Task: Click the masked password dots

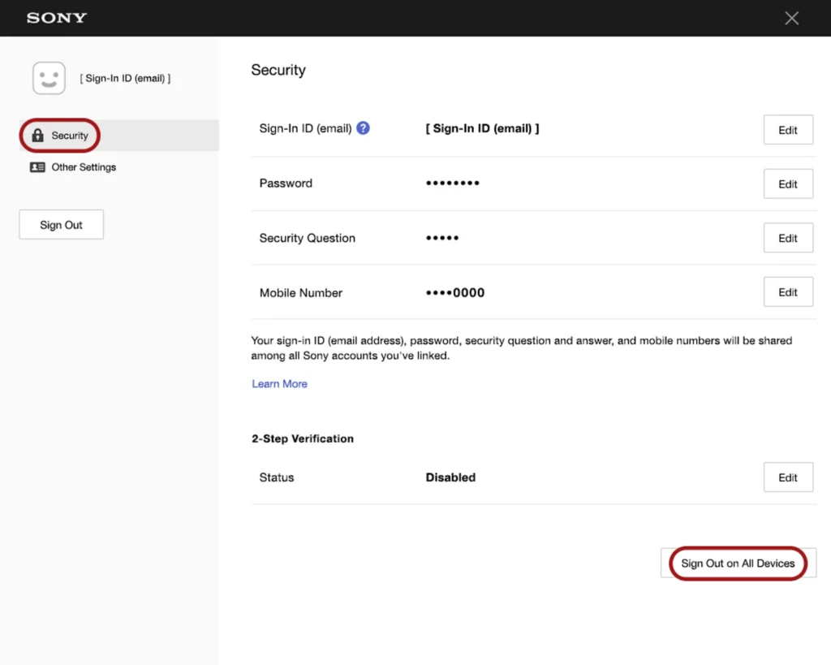Action: pos(452,184)
